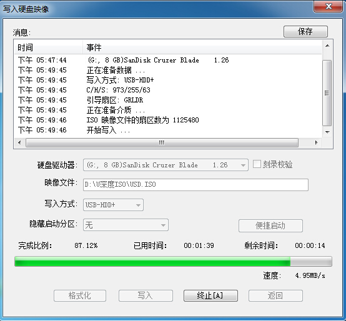Click the 便捷启动 button
346x321 pixels.
pyautogui.click(x=270, y=225)
